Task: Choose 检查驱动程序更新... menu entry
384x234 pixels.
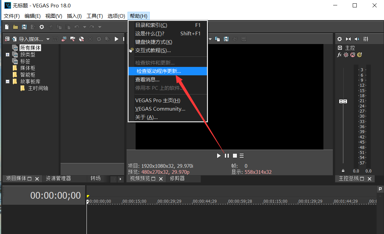Action: [168, 71]
